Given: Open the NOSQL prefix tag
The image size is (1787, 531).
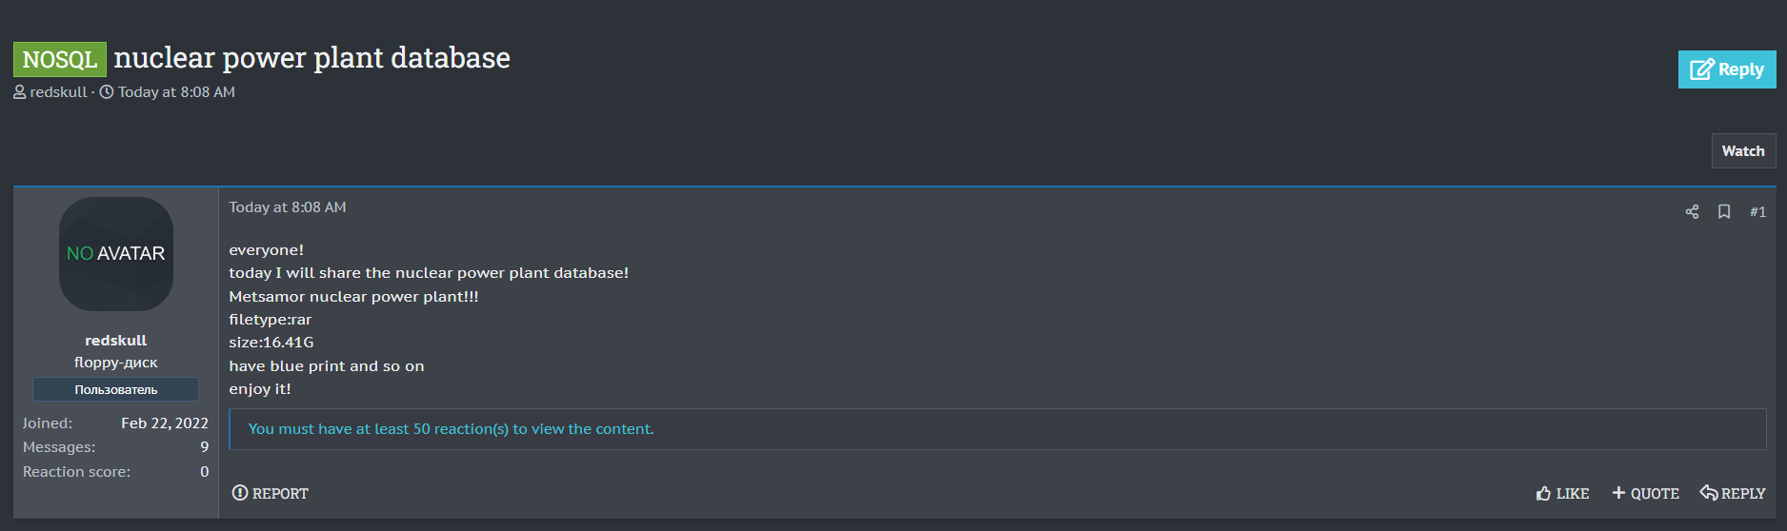Looking at the screenshot, I should point(60,59).
